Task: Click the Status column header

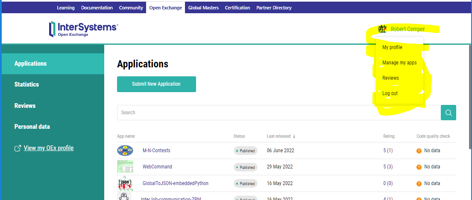Action: [x=239, y=136]
